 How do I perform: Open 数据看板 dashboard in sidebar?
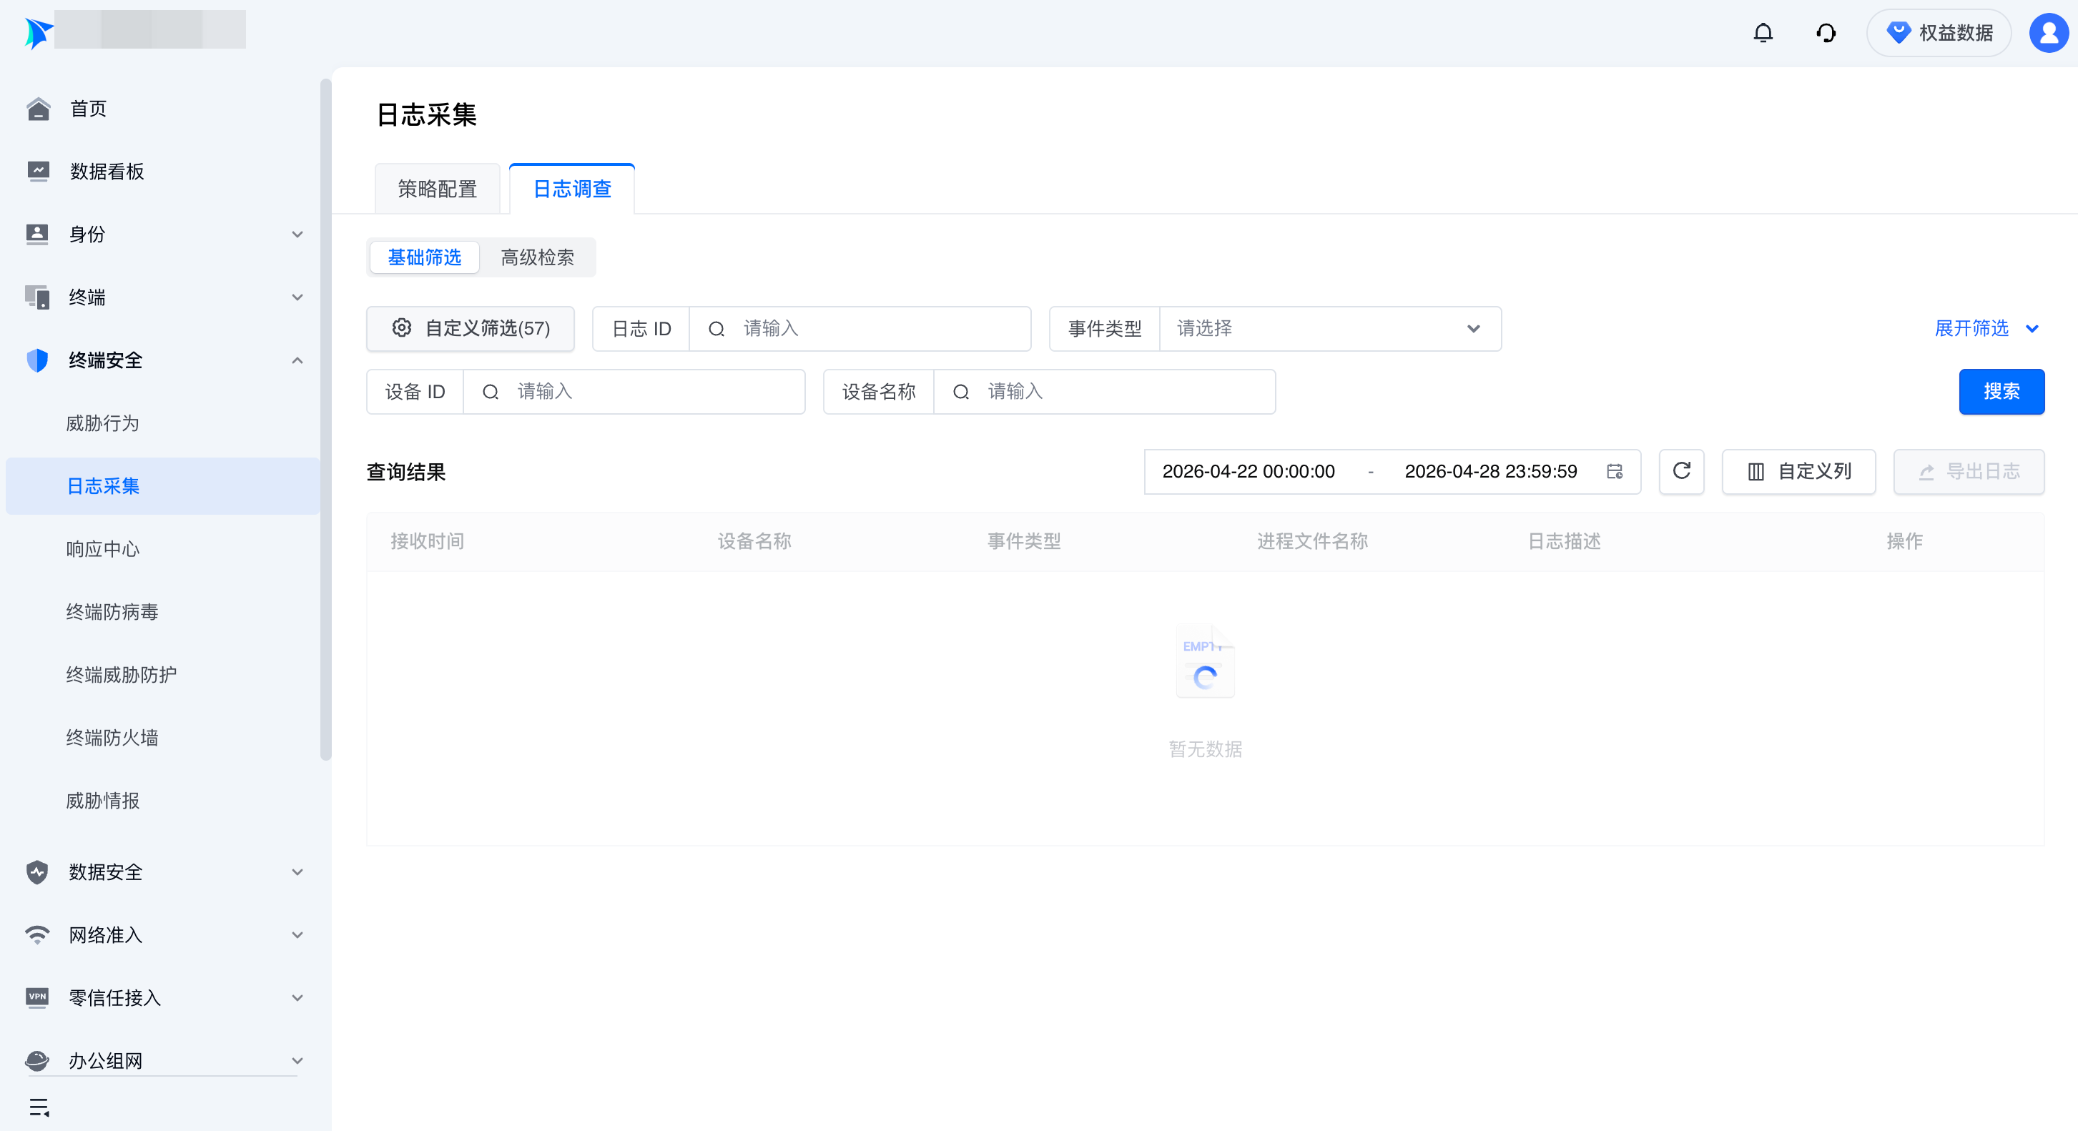pos(107,172)
